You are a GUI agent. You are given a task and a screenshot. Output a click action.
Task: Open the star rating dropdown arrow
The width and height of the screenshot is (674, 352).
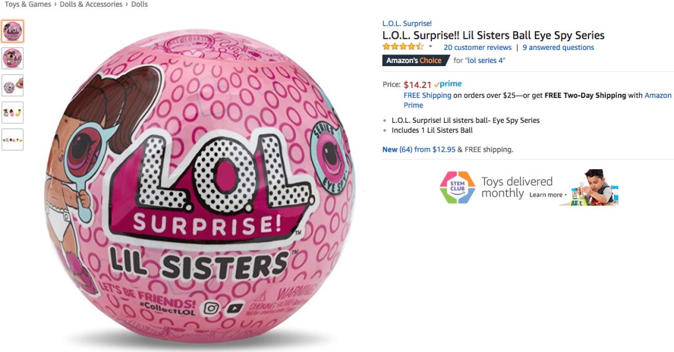click(430, 47)
